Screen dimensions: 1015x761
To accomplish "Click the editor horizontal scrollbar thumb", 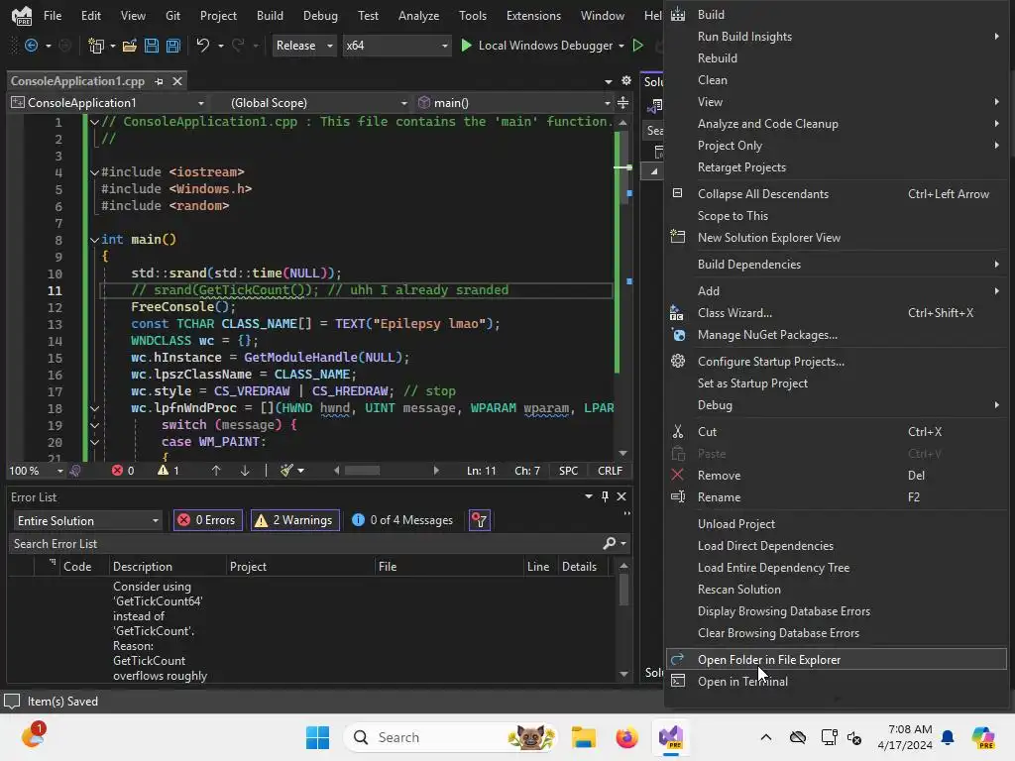I will coord(362,471).
